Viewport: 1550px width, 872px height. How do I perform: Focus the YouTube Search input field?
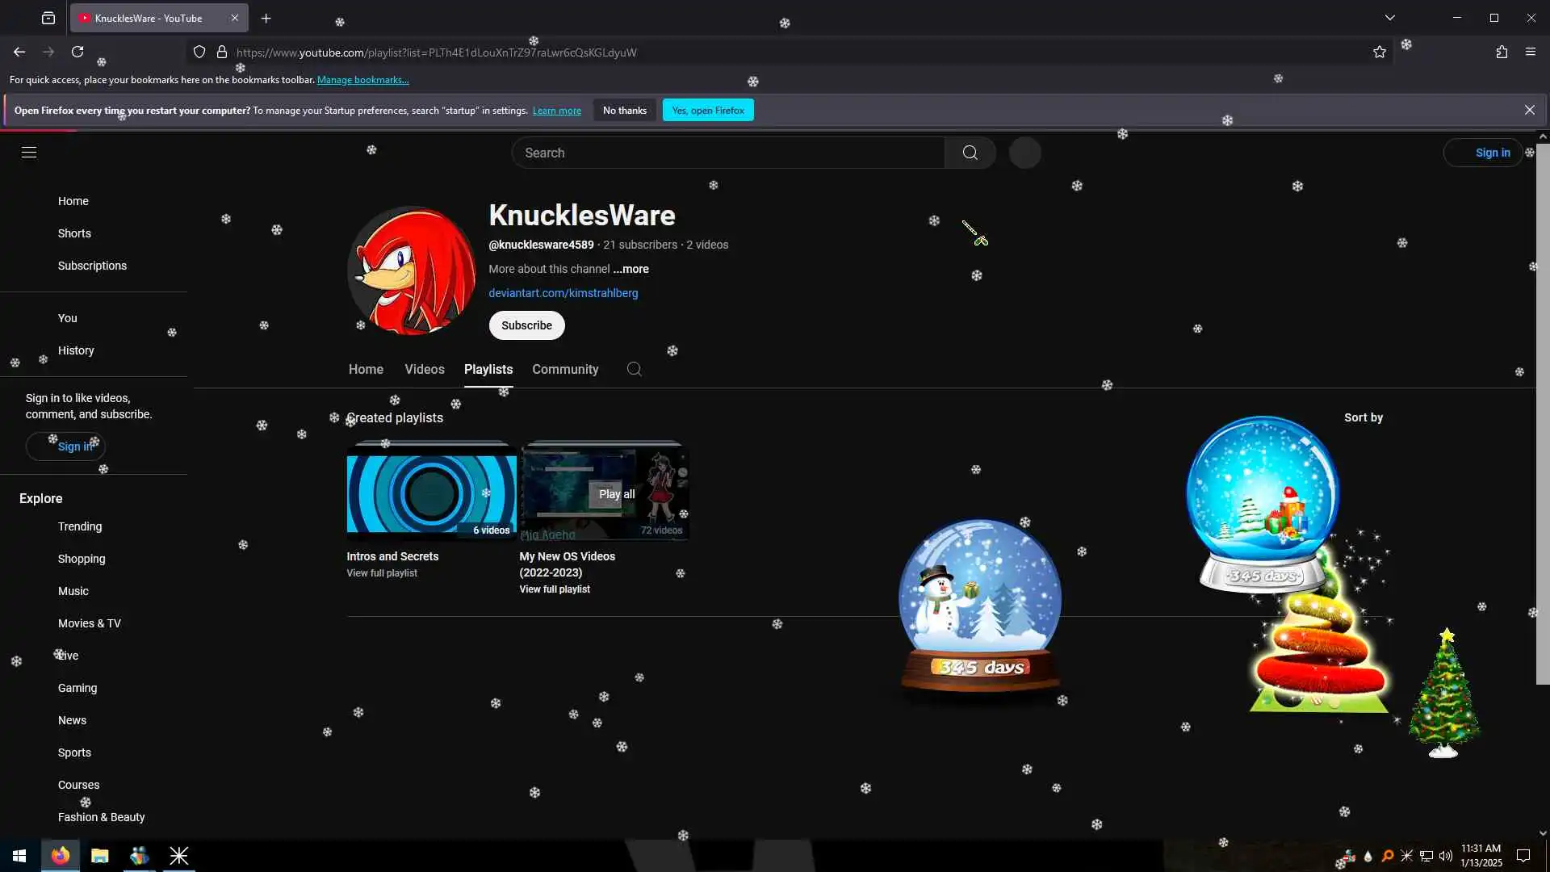pos(727,153)
